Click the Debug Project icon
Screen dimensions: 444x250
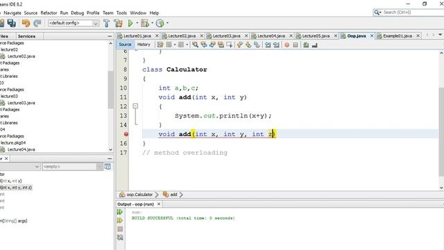(x=145, y=23)
